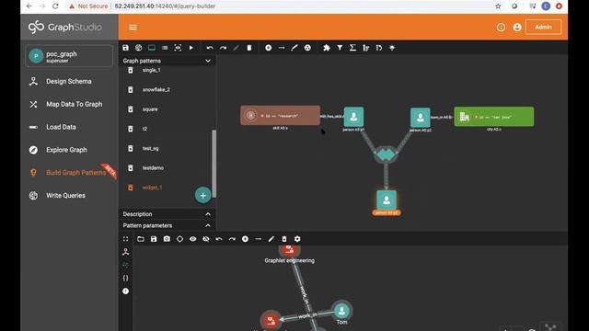
Task: Save the pattern using the top toolbar
Action: [125, 48]
